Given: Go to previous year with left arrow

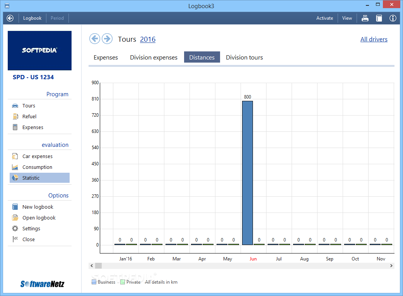Looking at the screenshot, I should coord(95,39).
